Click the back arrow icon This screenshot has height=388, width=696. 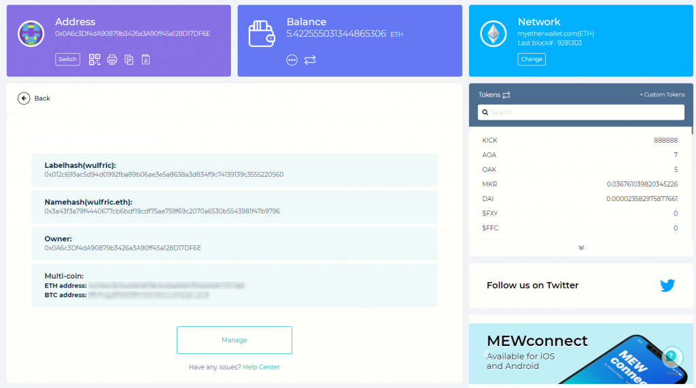tap(24, 99)
